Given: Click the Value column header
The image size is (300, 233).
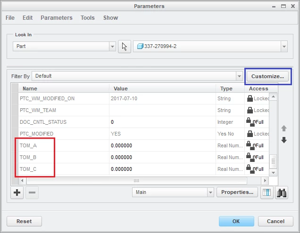Looking at the screenshot, I should tap(162, 88).
